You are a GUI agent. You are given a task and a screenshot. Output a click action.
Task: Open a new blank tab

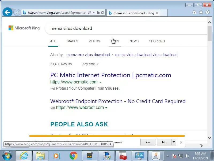164,13
